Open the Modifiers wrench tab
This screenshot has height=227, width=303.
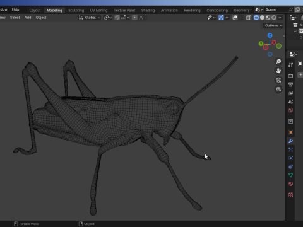[291, 141]
